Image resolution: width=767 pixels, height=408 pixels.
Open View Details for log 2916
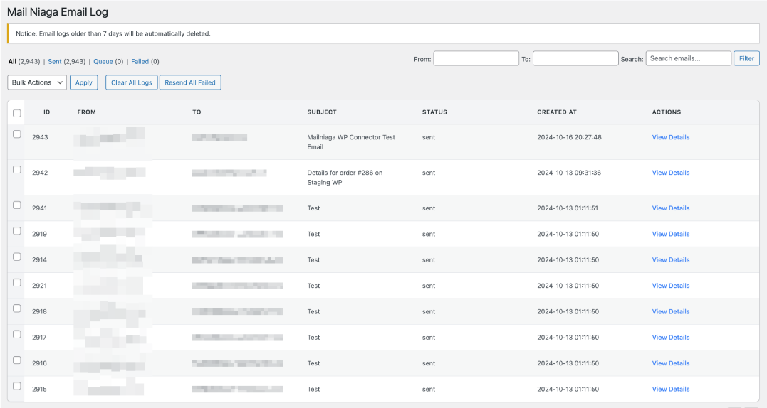click(670, 363)
